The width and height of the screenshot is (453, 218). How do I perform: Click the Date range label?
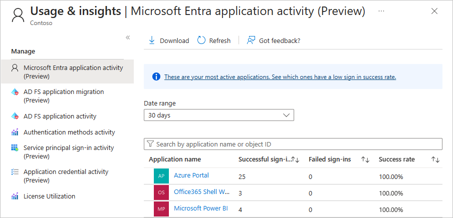point(160,103)
